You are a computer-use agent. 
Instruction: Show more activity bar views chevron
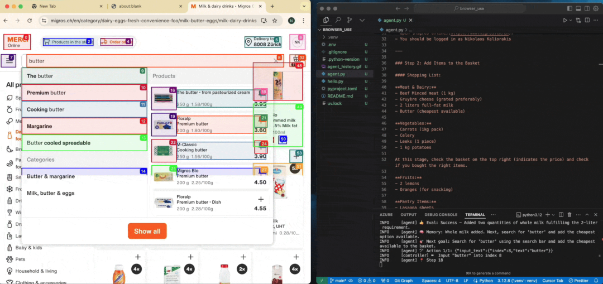[x=362, y=20]
